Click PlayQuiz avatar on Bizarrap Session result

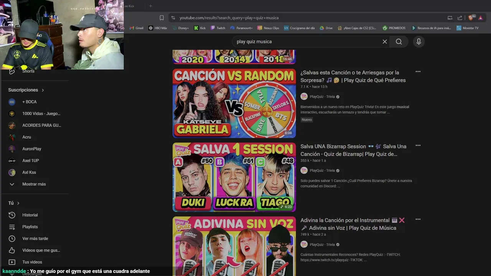pos(304,171)
